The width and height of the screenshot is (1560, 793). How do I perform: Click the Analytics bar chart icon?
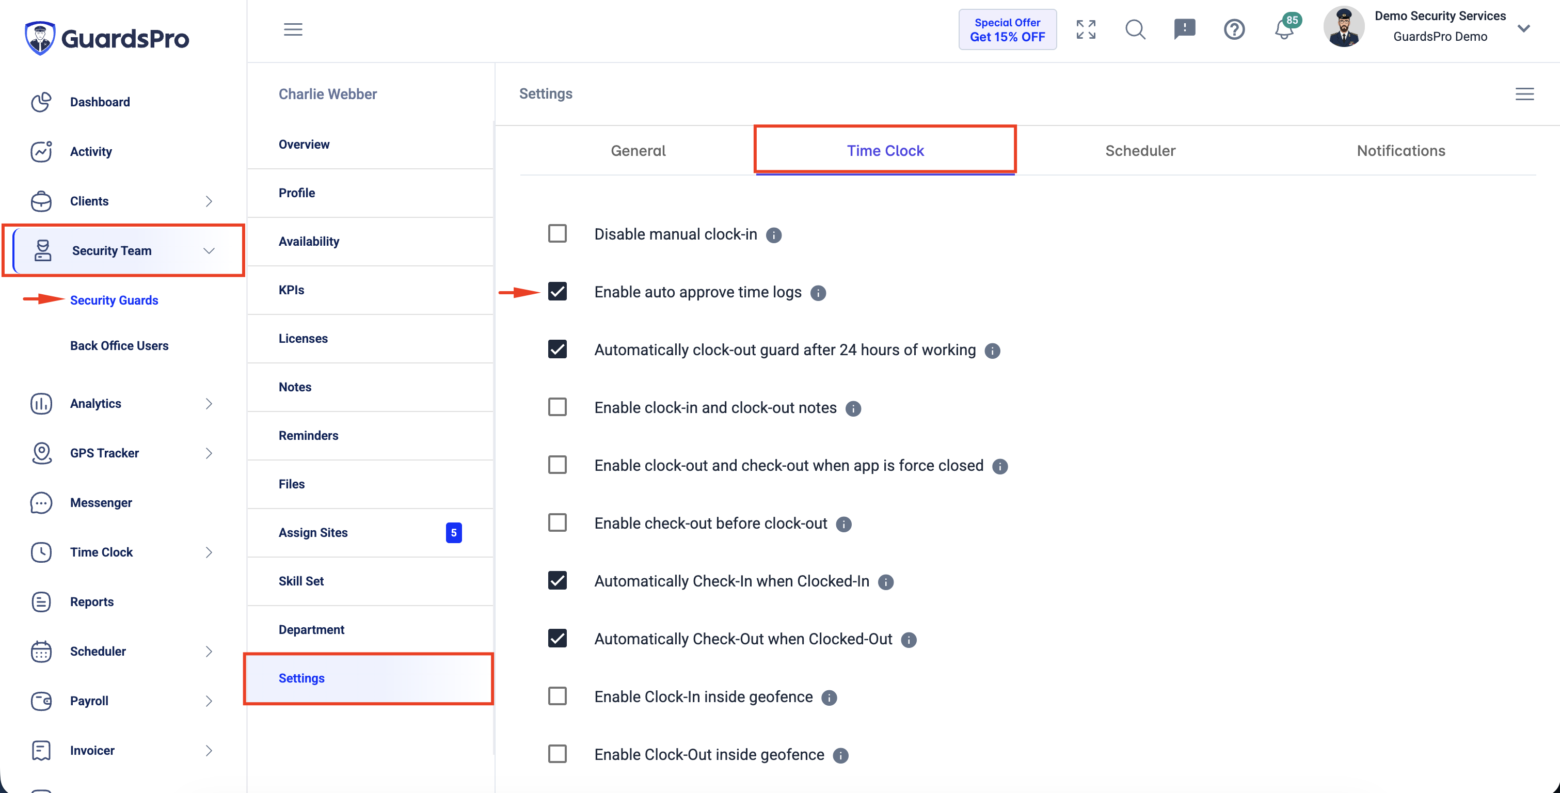pyautogui.click(x=41, y=403)
